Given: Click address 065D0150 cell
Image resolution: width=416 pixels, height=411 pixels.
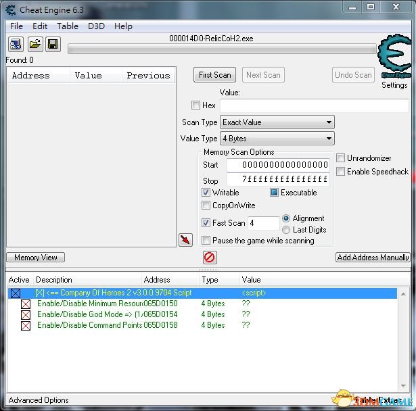Looking at the screenshot, I should [160, 304].
